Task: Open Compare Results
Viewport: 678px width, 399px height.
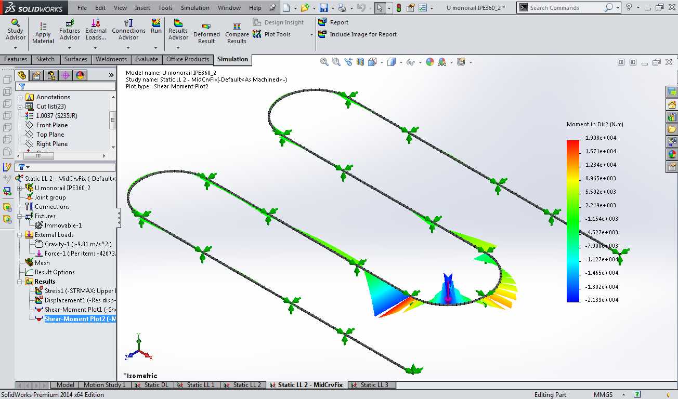Action: click(x=237, y=34)
